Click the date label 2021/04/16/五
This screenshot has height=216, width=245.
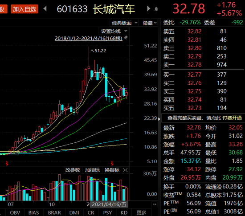[x=109, y=204]
